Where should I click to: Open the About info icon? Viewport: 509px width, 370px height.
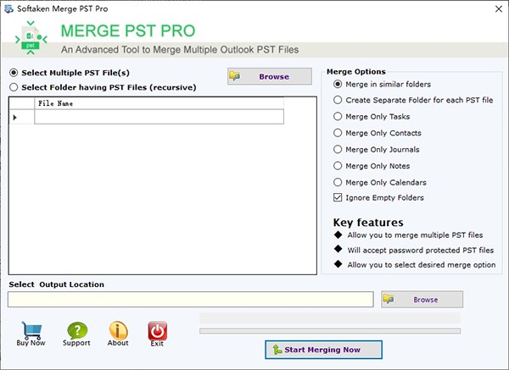(x=118, y=330)
